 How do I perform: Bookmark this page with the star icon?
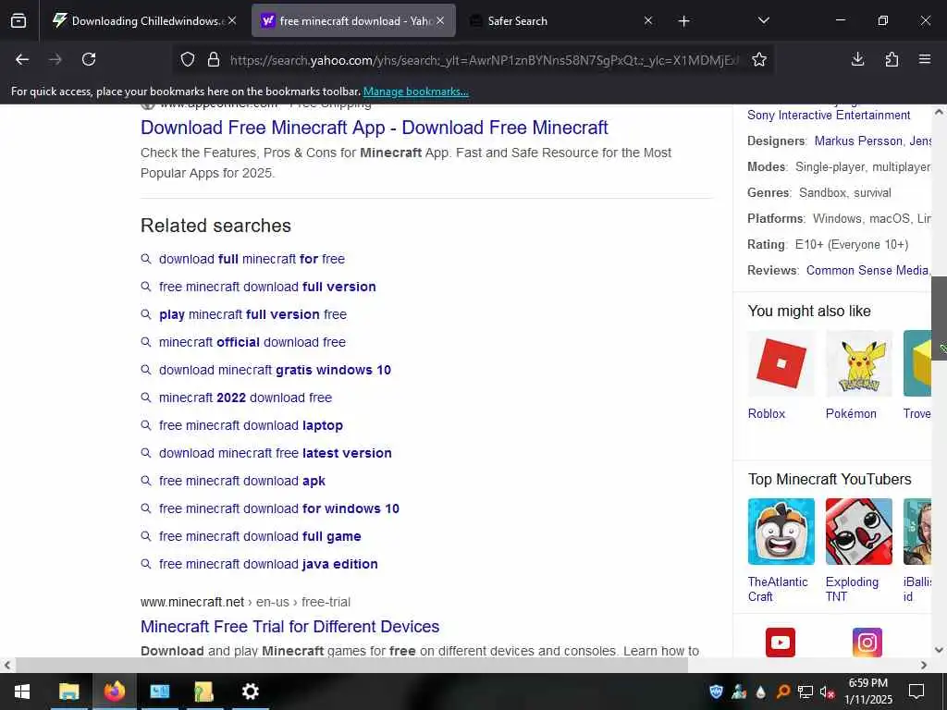point(759,59)
